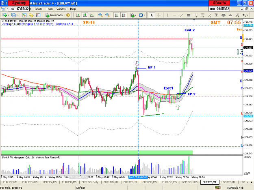Switch to the EURJPY,H1 chart tab
This screenshot has height=190, width=254.
[130, 182]
